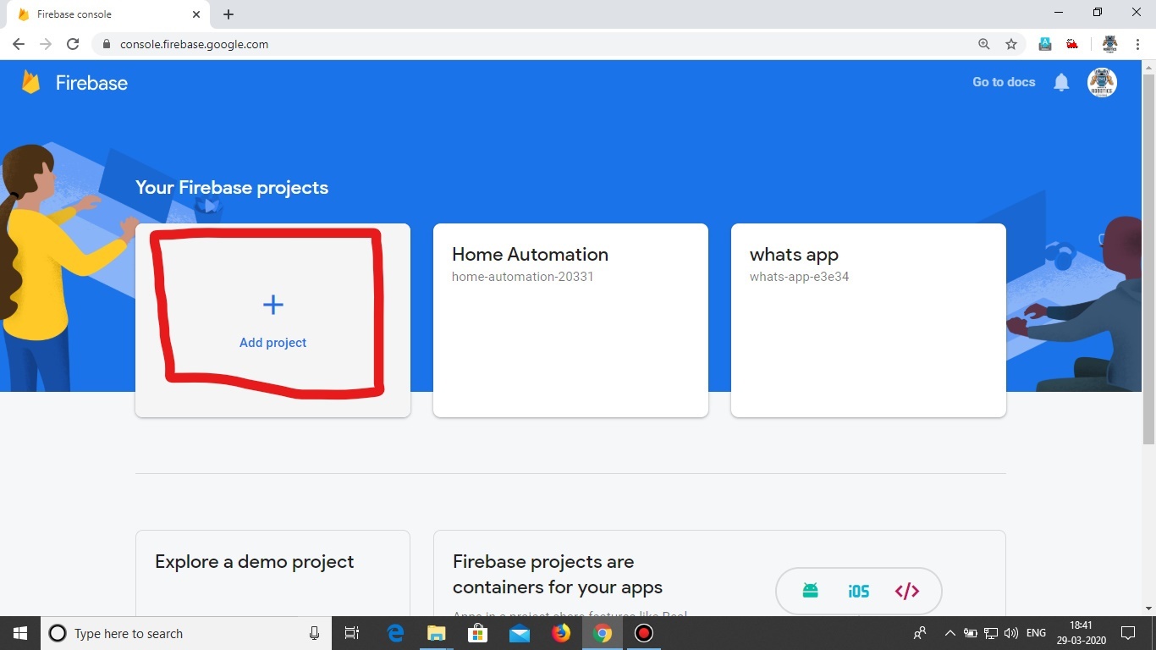The width and height of the screenshot is (1156, 650).
Task: Open File Explorer from taskbar
Action: tap(436, 633)
